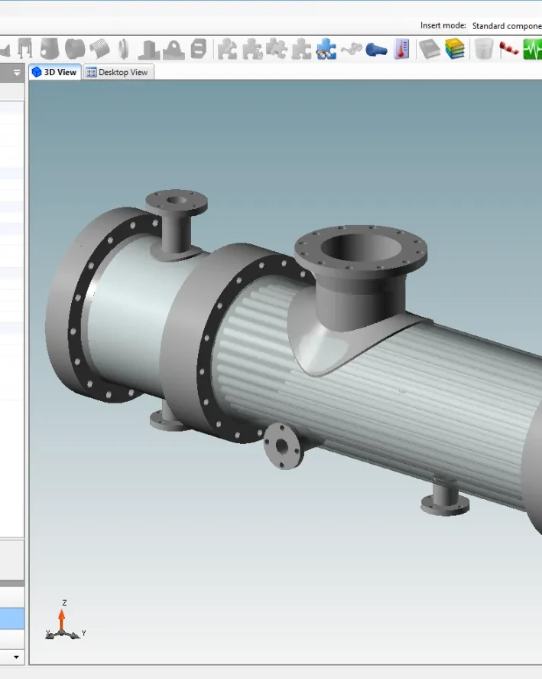Image resolution: width=542 pixels, height=679 pixels.
Task: Expand the bottom-left panel dropdown arrow
Action: [16, 657]
